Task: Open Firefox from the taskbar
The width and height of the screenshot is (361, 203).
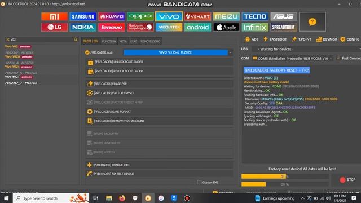Action: coord(122,198)
